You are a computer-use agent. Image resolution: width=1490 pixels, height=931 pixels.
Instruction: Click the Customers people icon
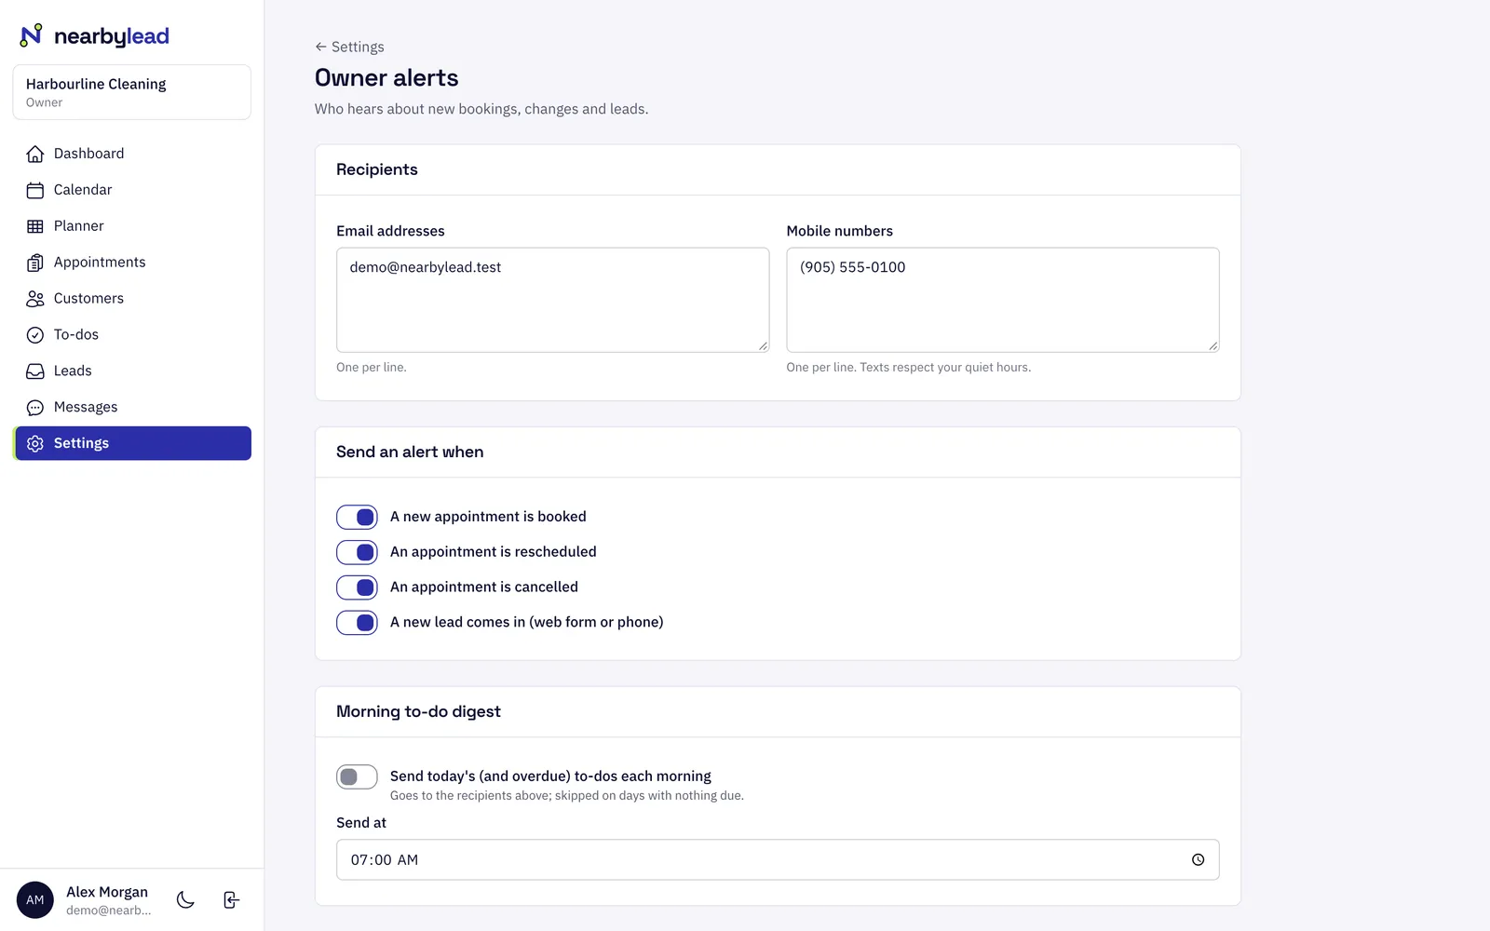pyautogui.click(x=35, y=299)
